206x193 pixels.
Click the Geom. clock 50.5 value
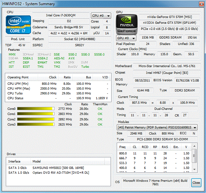[x=191, y=54]
